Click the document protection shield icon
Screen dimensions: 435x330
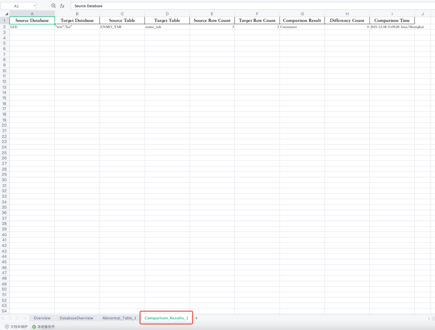(x=7, y=327)
